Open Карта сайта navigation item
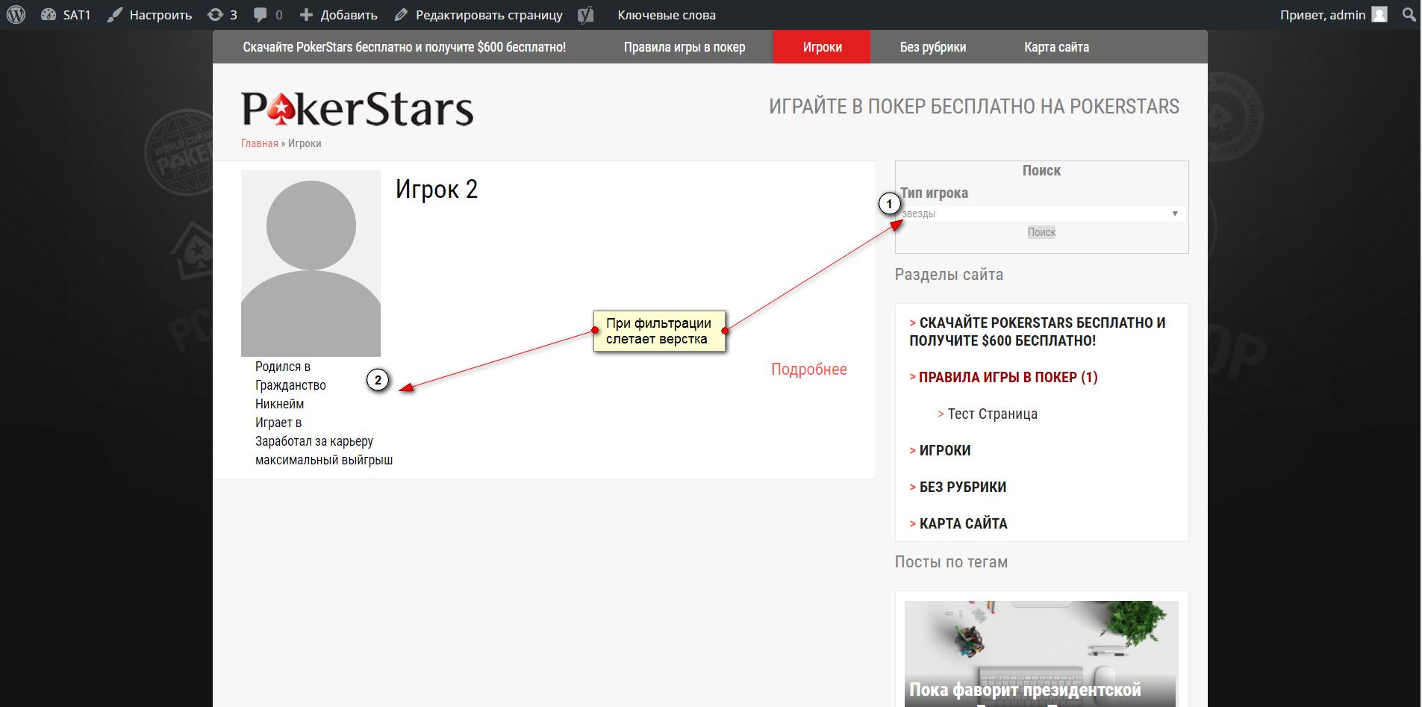Viewport: 1422px width, 707px height. point(1056,47)
